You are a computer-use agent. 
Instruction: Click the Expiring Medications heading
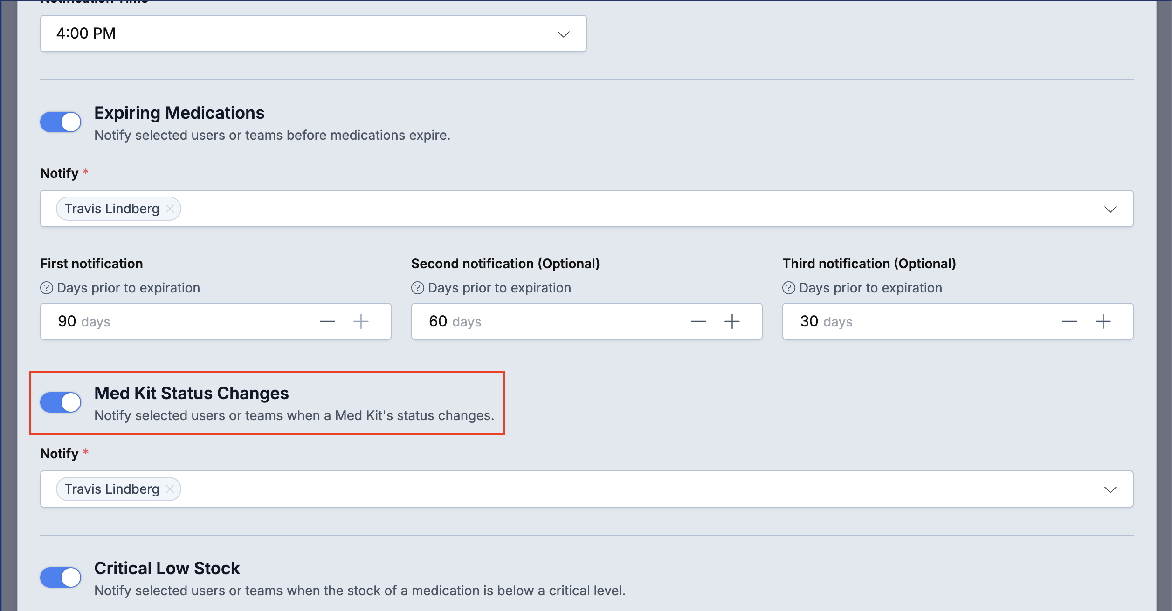pyautogui.click(x=179, y=113)
